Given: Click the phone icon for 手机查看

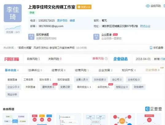Looking at the screenshot, I should tap(151, 48).
